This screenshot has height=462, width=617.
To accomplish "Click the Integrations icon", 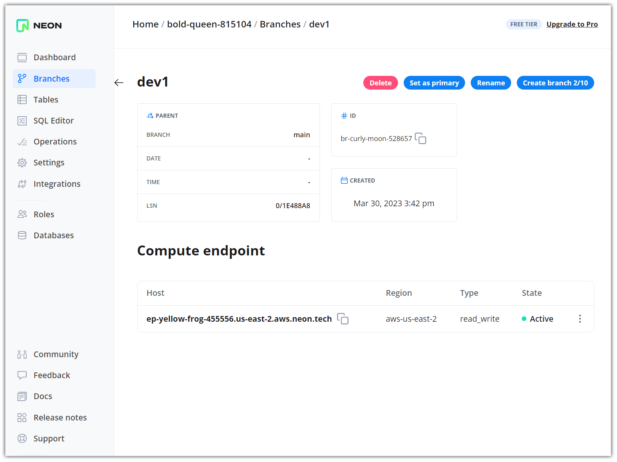I will coord(22,184).
